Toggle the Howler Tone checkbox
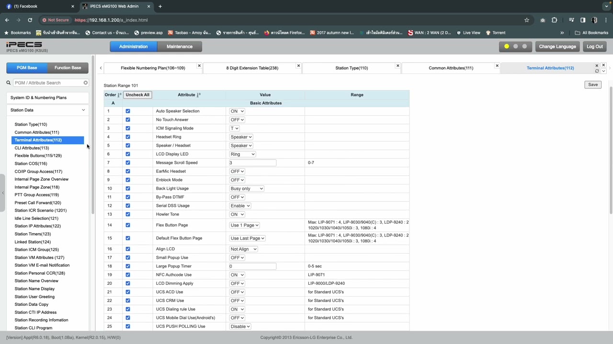 [128, 214]
